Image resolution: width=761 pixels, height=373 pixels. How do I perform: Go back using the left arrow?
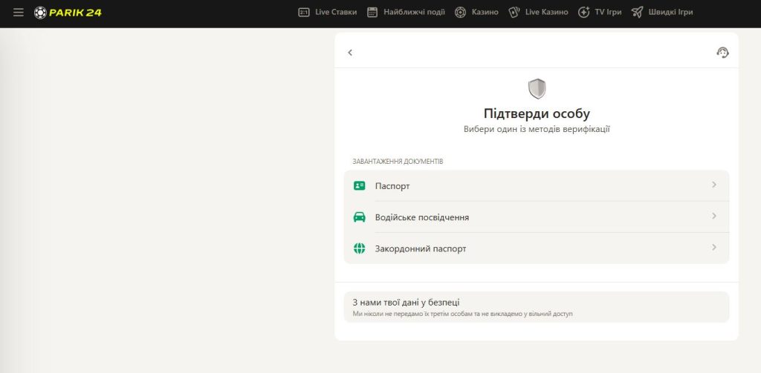tap(350, 53)
